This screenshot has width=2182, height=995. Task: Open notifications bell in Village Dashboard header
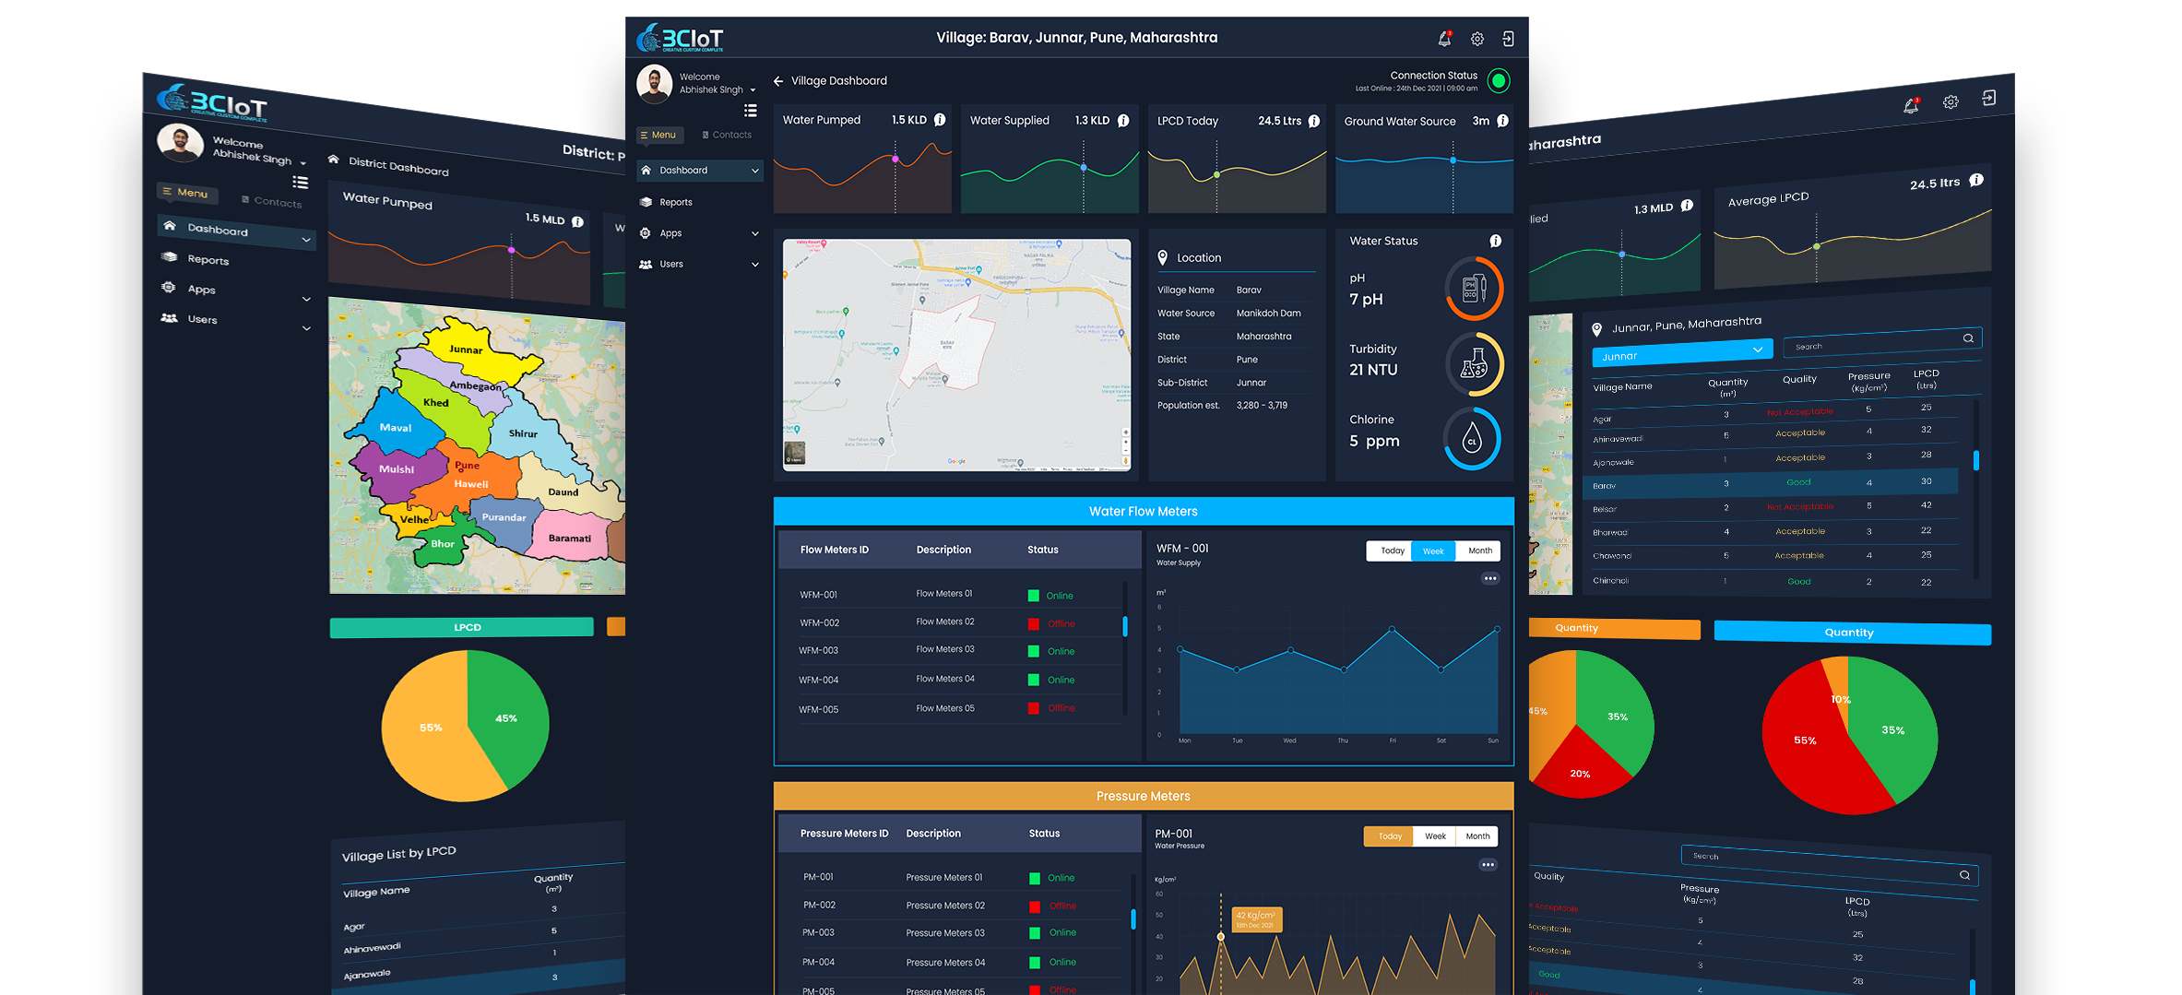1444,39
